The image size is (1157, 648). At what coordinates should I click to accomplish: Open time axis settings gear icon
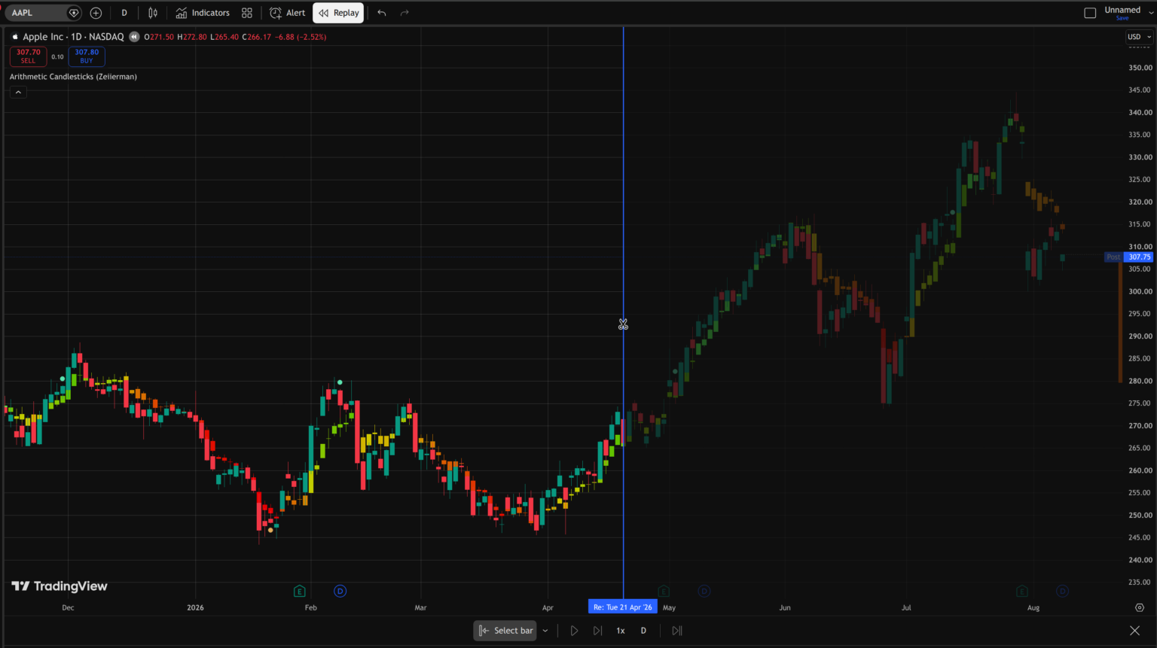click(1140, 607)
